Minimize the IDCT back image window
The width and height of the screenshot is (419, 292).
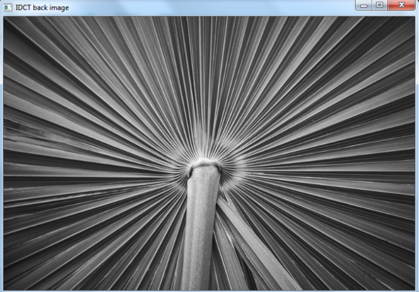364,5
